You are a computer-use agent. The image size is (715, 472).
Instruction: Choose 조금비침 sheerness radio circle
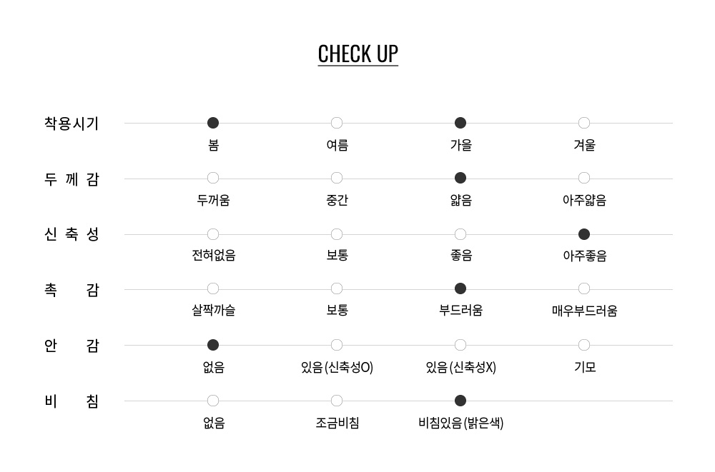[337, 401]
